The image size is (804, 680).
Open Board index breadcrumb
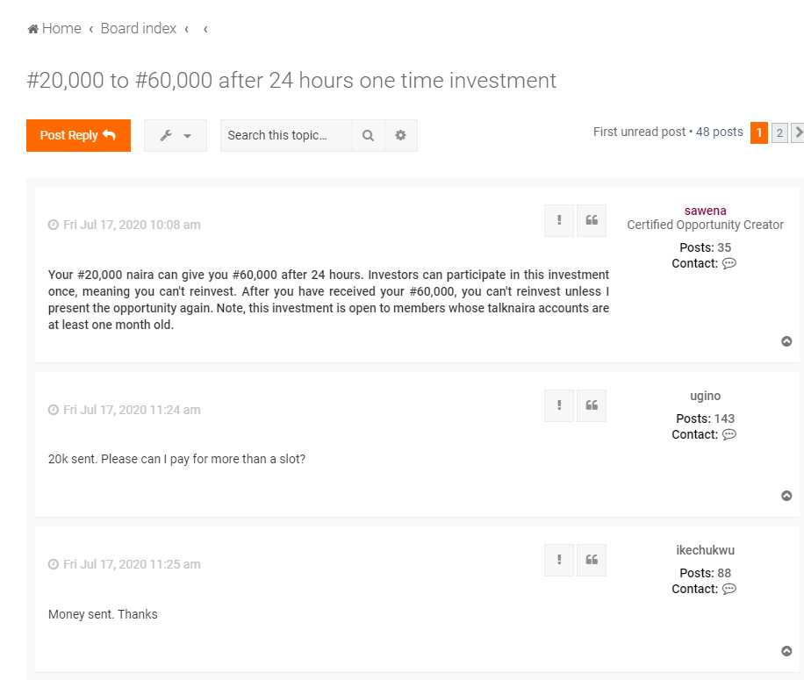[x=139, y=29]
